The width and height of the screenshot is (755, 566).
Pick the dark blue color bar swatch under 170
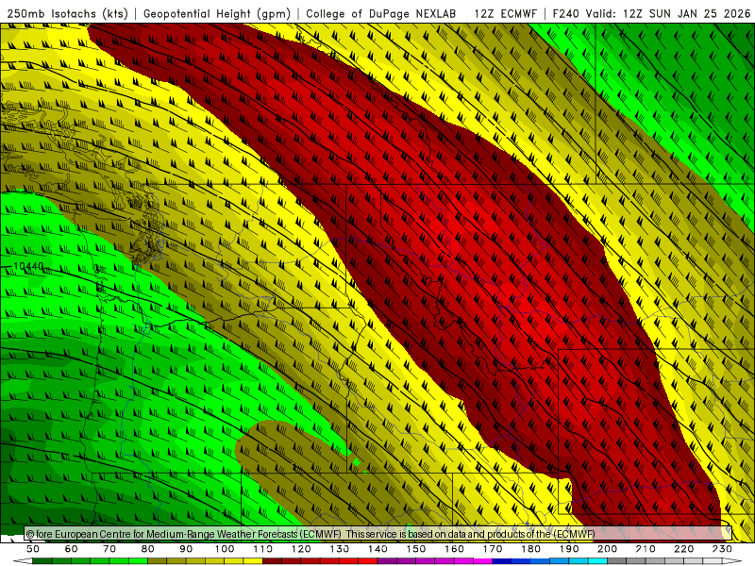click(502, 561)
